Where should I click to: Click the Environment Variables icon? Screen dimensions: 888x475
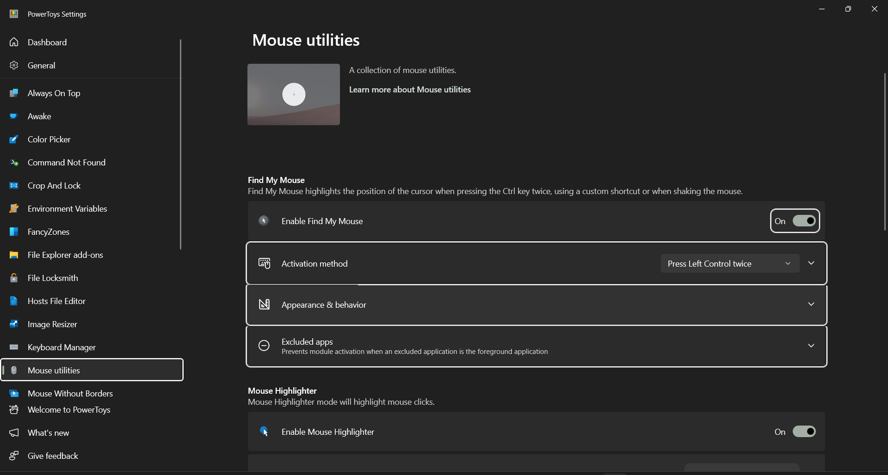(x=14, y=208)
